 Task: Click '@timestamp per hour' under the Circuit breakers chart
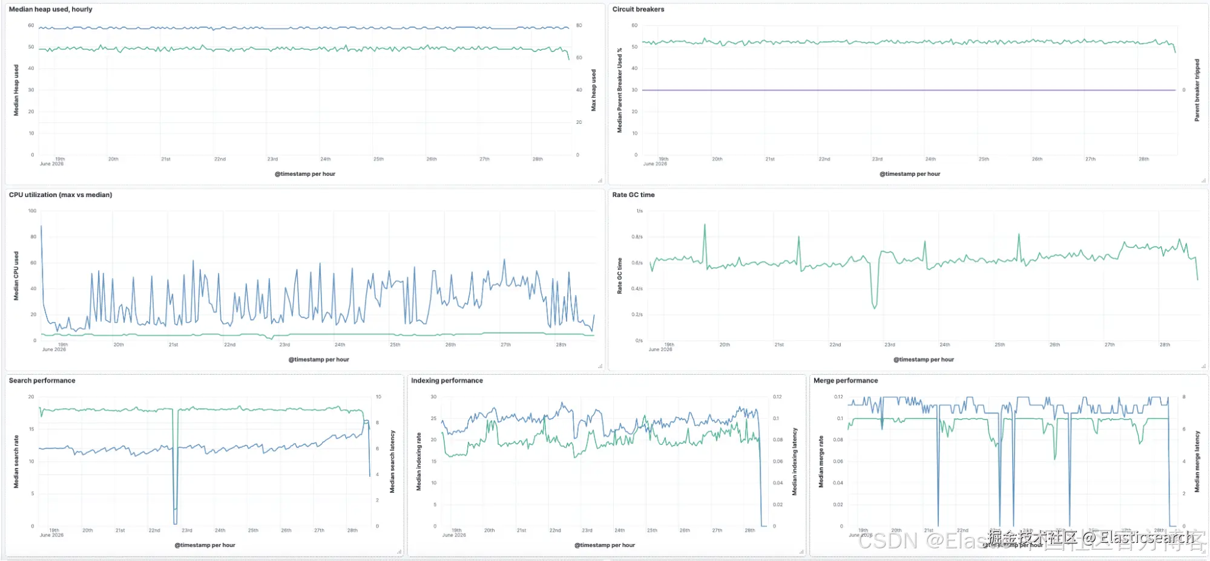click(910, 174)
